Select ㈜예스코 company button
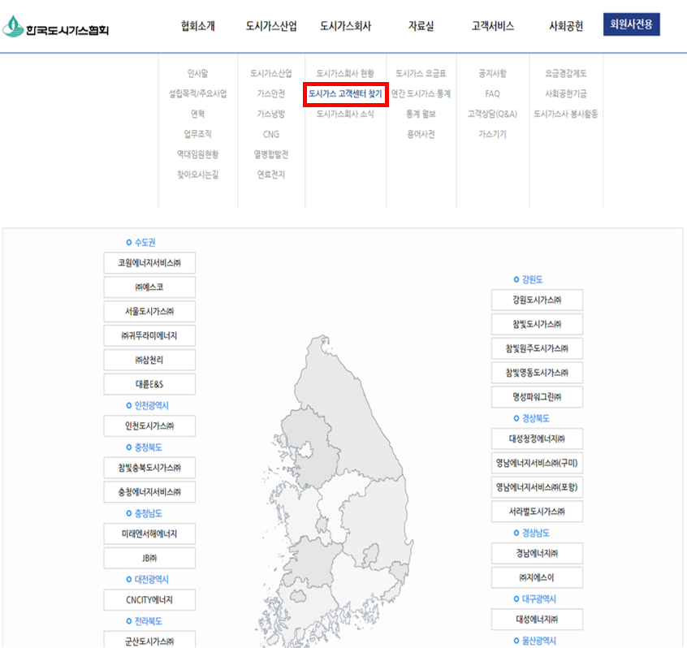687x648 pixels. click(x=149, y=287)
